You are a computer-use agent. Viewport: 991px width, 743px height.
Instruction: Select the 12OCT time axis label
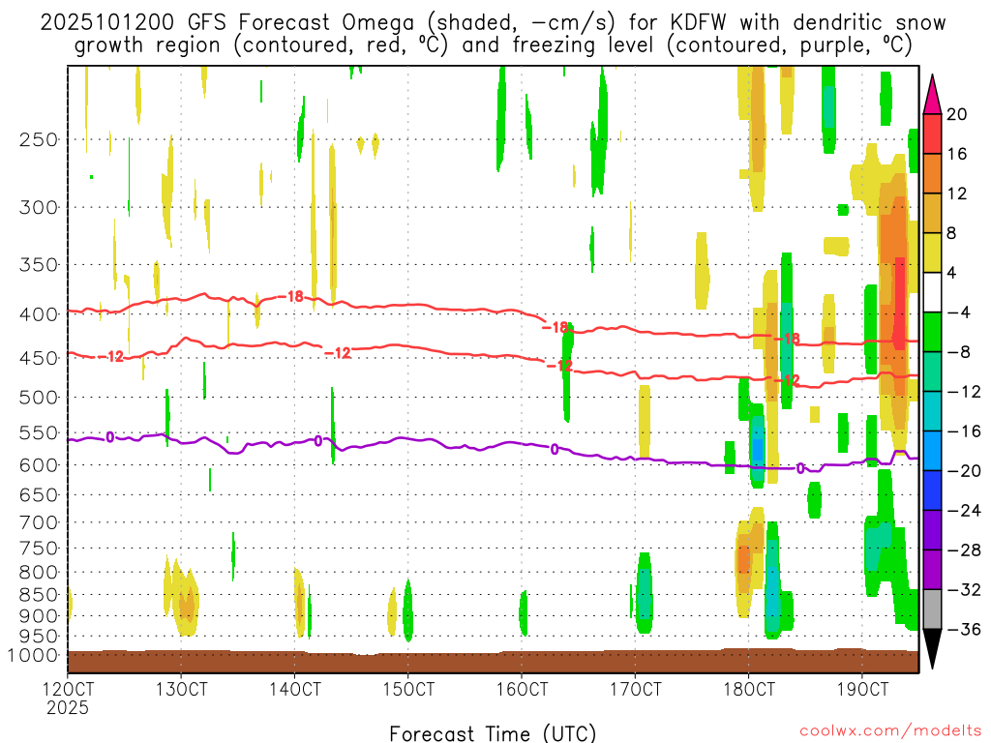pos(67,690)
